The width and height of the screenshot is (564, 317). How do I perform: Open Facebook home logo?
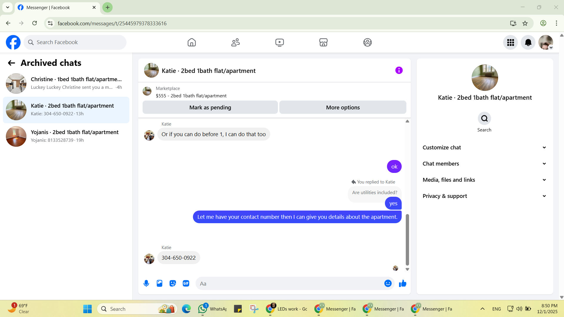pos(13,42)
